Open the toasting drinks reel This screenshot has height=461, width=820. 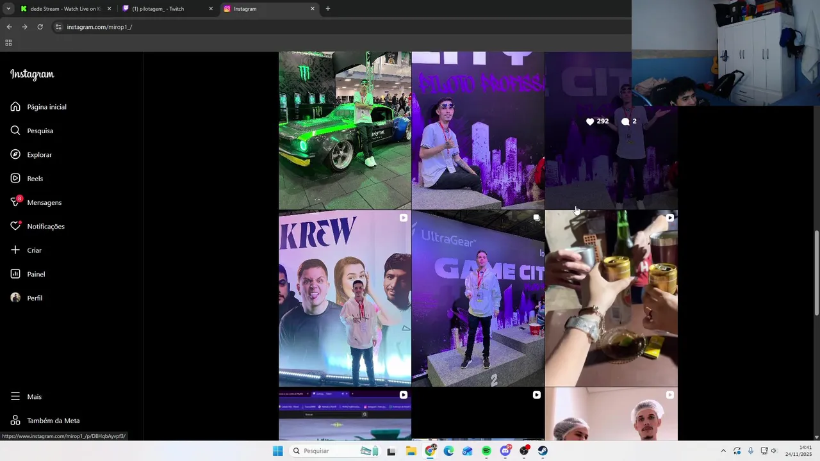(611, 298)
